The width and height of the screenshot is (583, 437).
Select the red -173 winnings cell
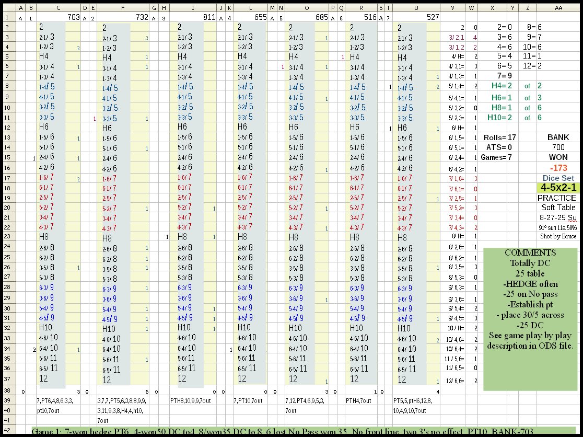558,168
